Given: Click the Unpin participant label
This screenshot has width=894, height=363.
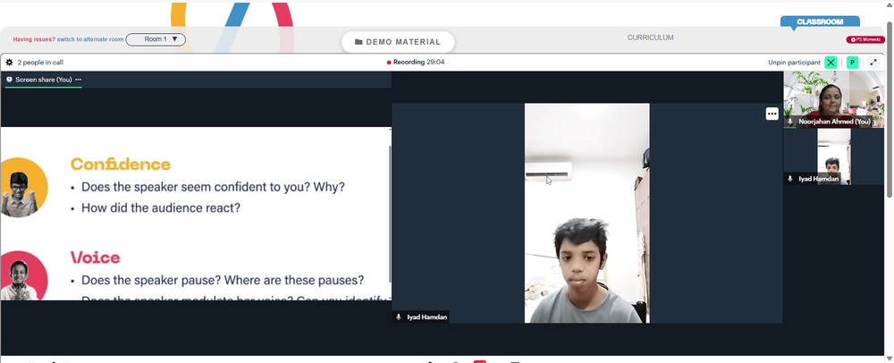Looking at the screenshot, I should coord(794,62).
